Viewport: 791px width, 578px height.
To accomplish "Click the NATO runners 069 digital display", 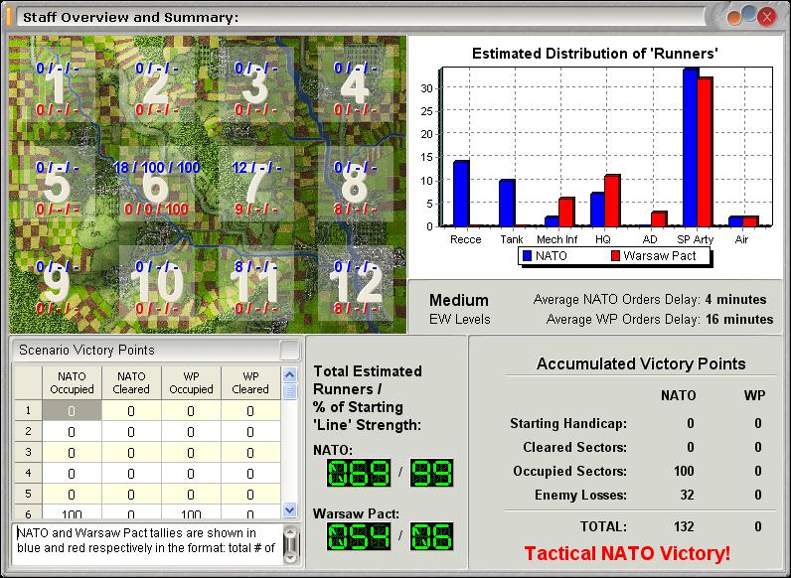I will pyautogui.click(x=359, y=473).
